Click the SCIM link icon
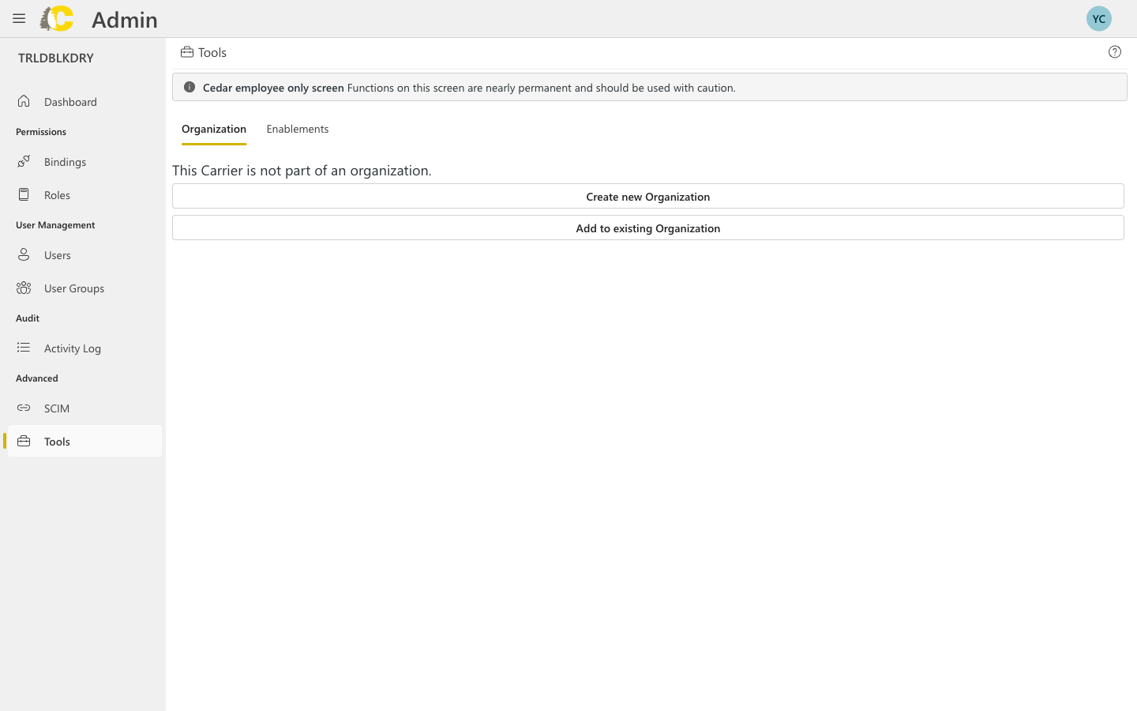The height and width of the screenshot is (711, 1137). click(x=24, y=408)
